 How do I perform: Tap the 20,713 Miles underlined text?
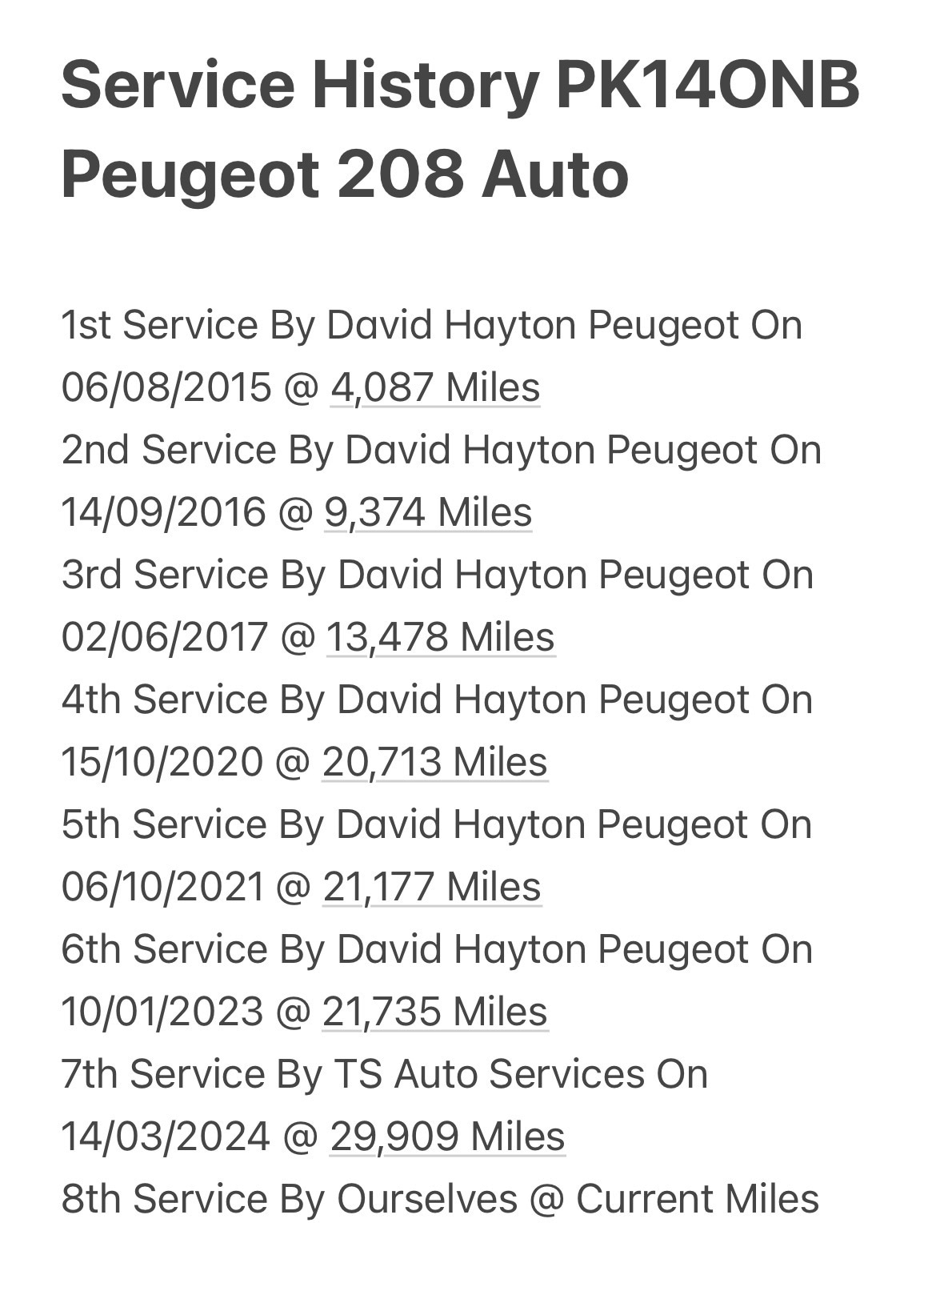click(x=435, y=762)
